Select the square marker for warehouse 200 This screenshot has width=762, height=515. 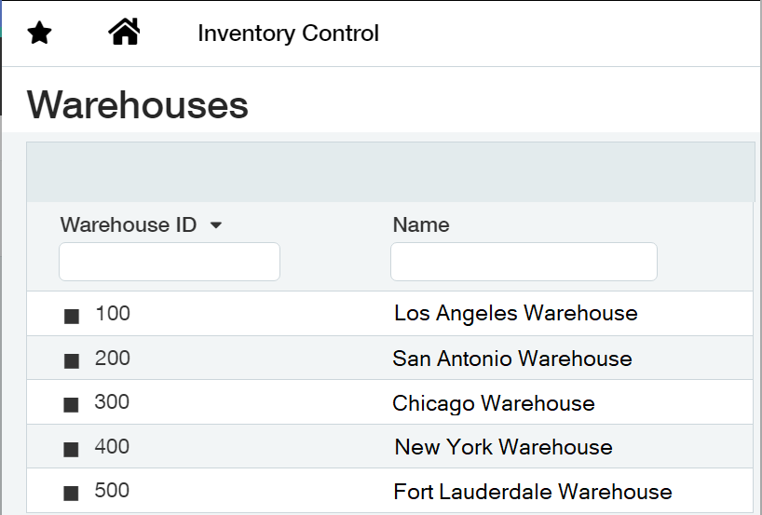point(72,361)
